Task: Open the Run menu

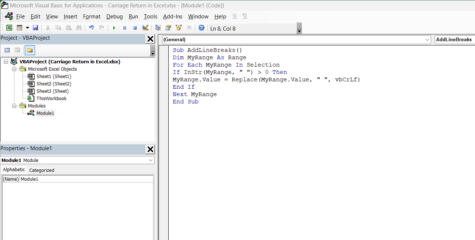Action: 134,17
